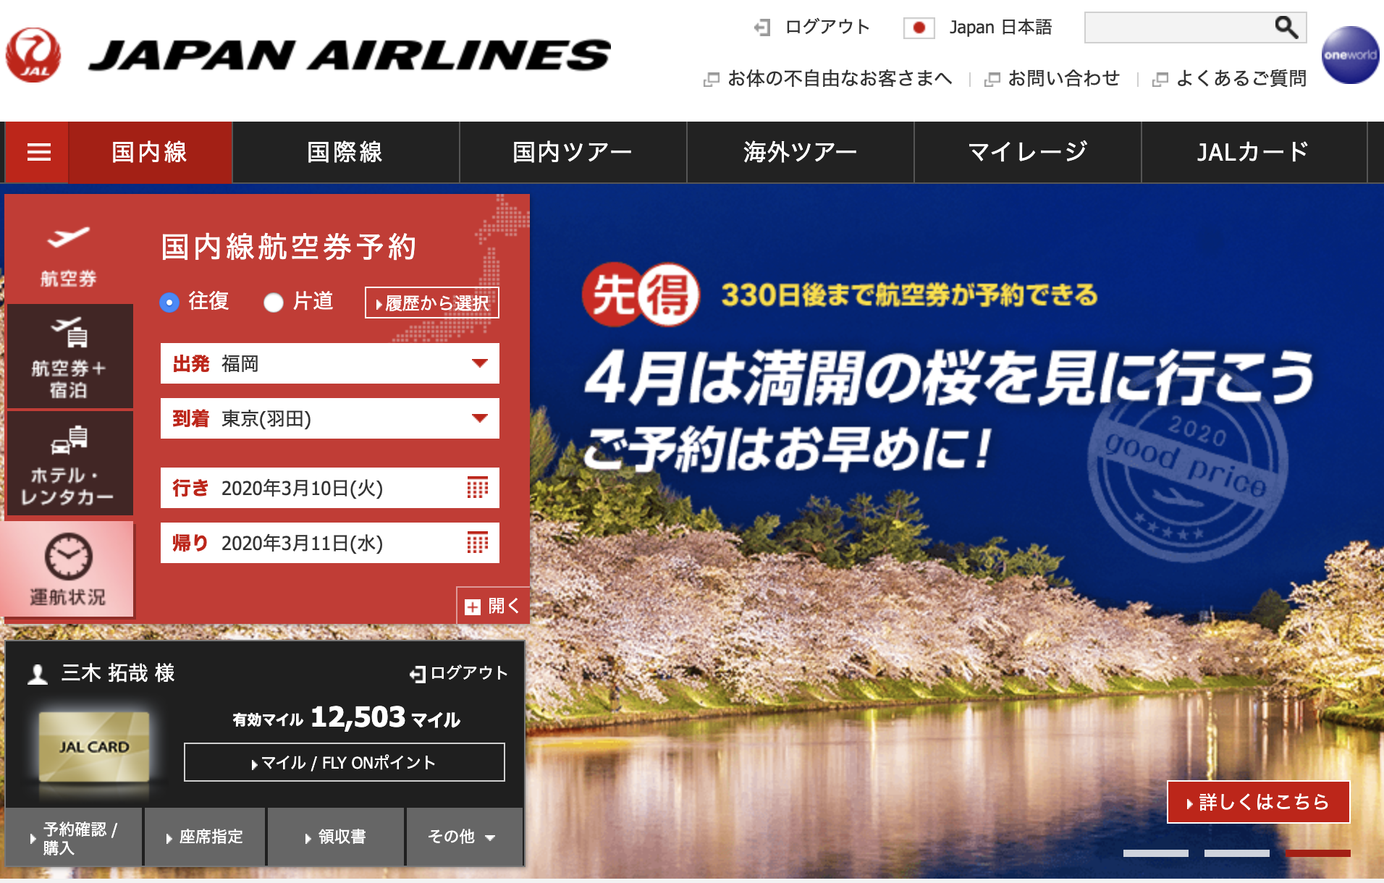Expand search options with 開く
Viewport: 1384px width, 883px height.
pyautogui.click(x=493, y=606)
